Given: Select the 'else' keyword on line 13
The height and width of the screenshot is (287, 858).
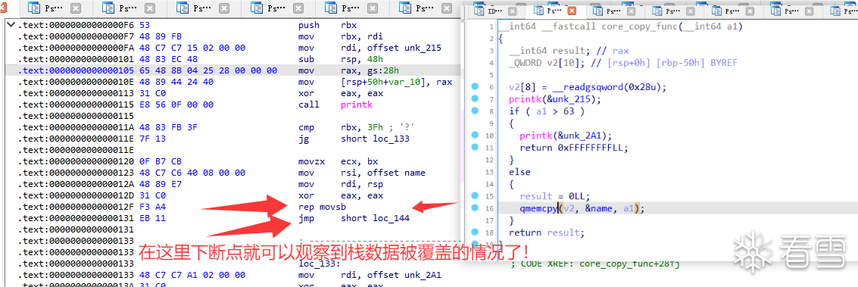Looking at the screenshot, I should 519,172.
